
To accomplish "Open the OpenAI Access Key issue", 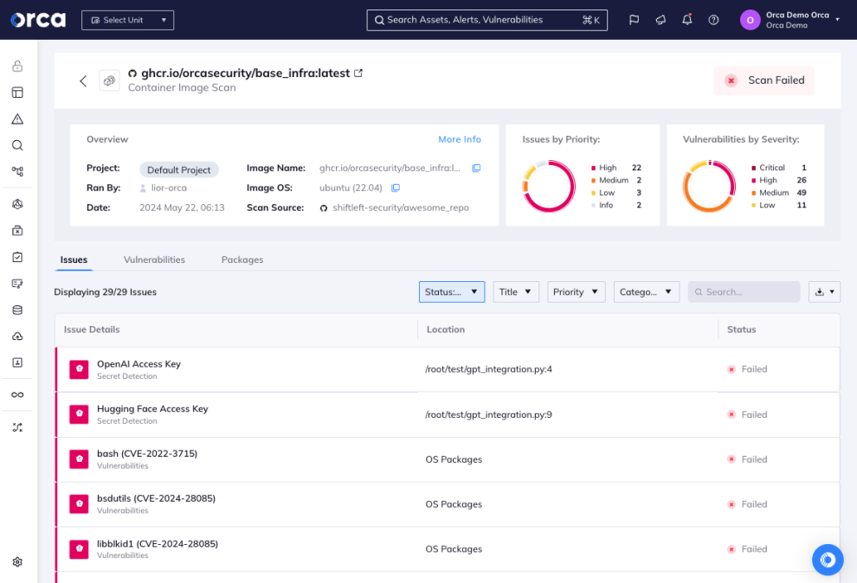I will [x=139, y=364].
